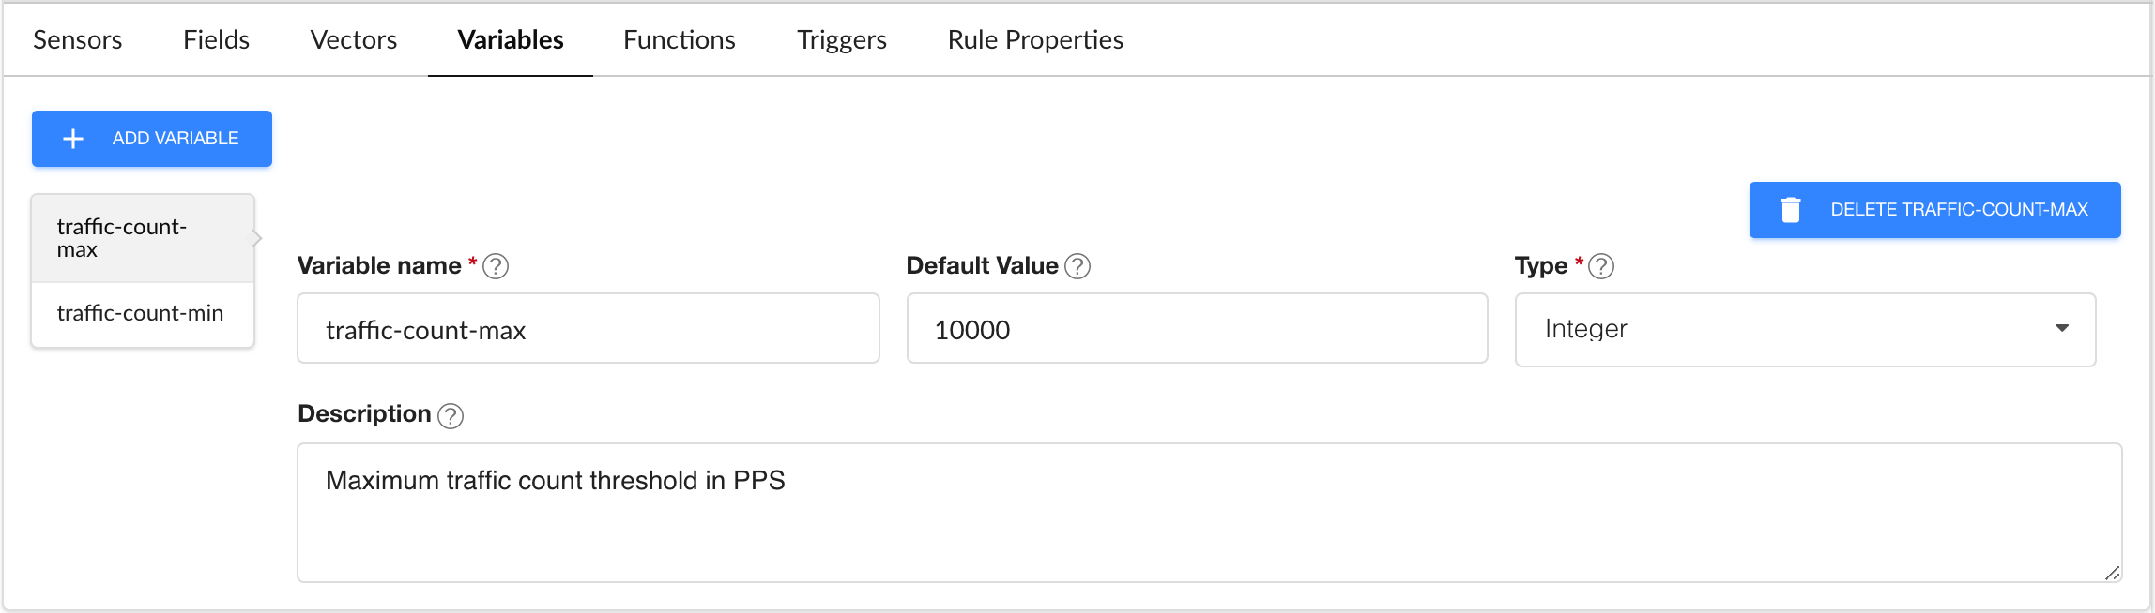Open the Fields tab
This screenshot has height=613, width=2155.
tap(216, 40)
